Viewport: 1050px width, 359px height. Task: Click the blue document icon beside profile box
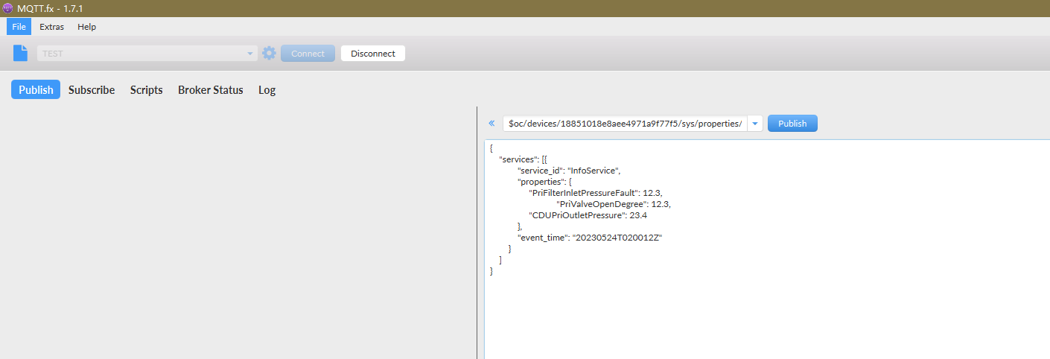click(x=21, y=54)
